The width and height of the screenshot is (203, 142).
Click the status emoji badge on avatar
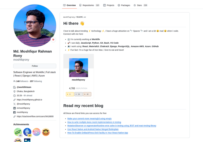(x=53, y=40)
